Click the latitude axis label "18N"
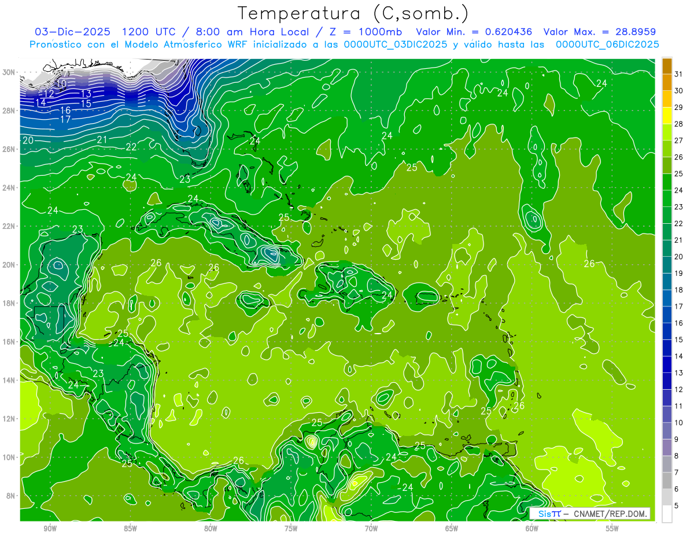Screen dimensions: 694x536 pos(9,303)
